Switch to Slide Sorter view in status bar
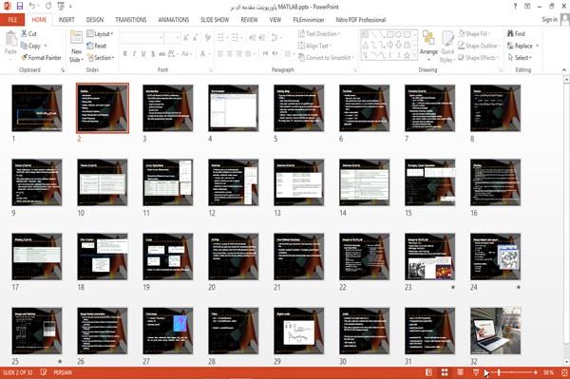This screenshot has height=379, width=570. pyautogui.click(x=445, y=372)
